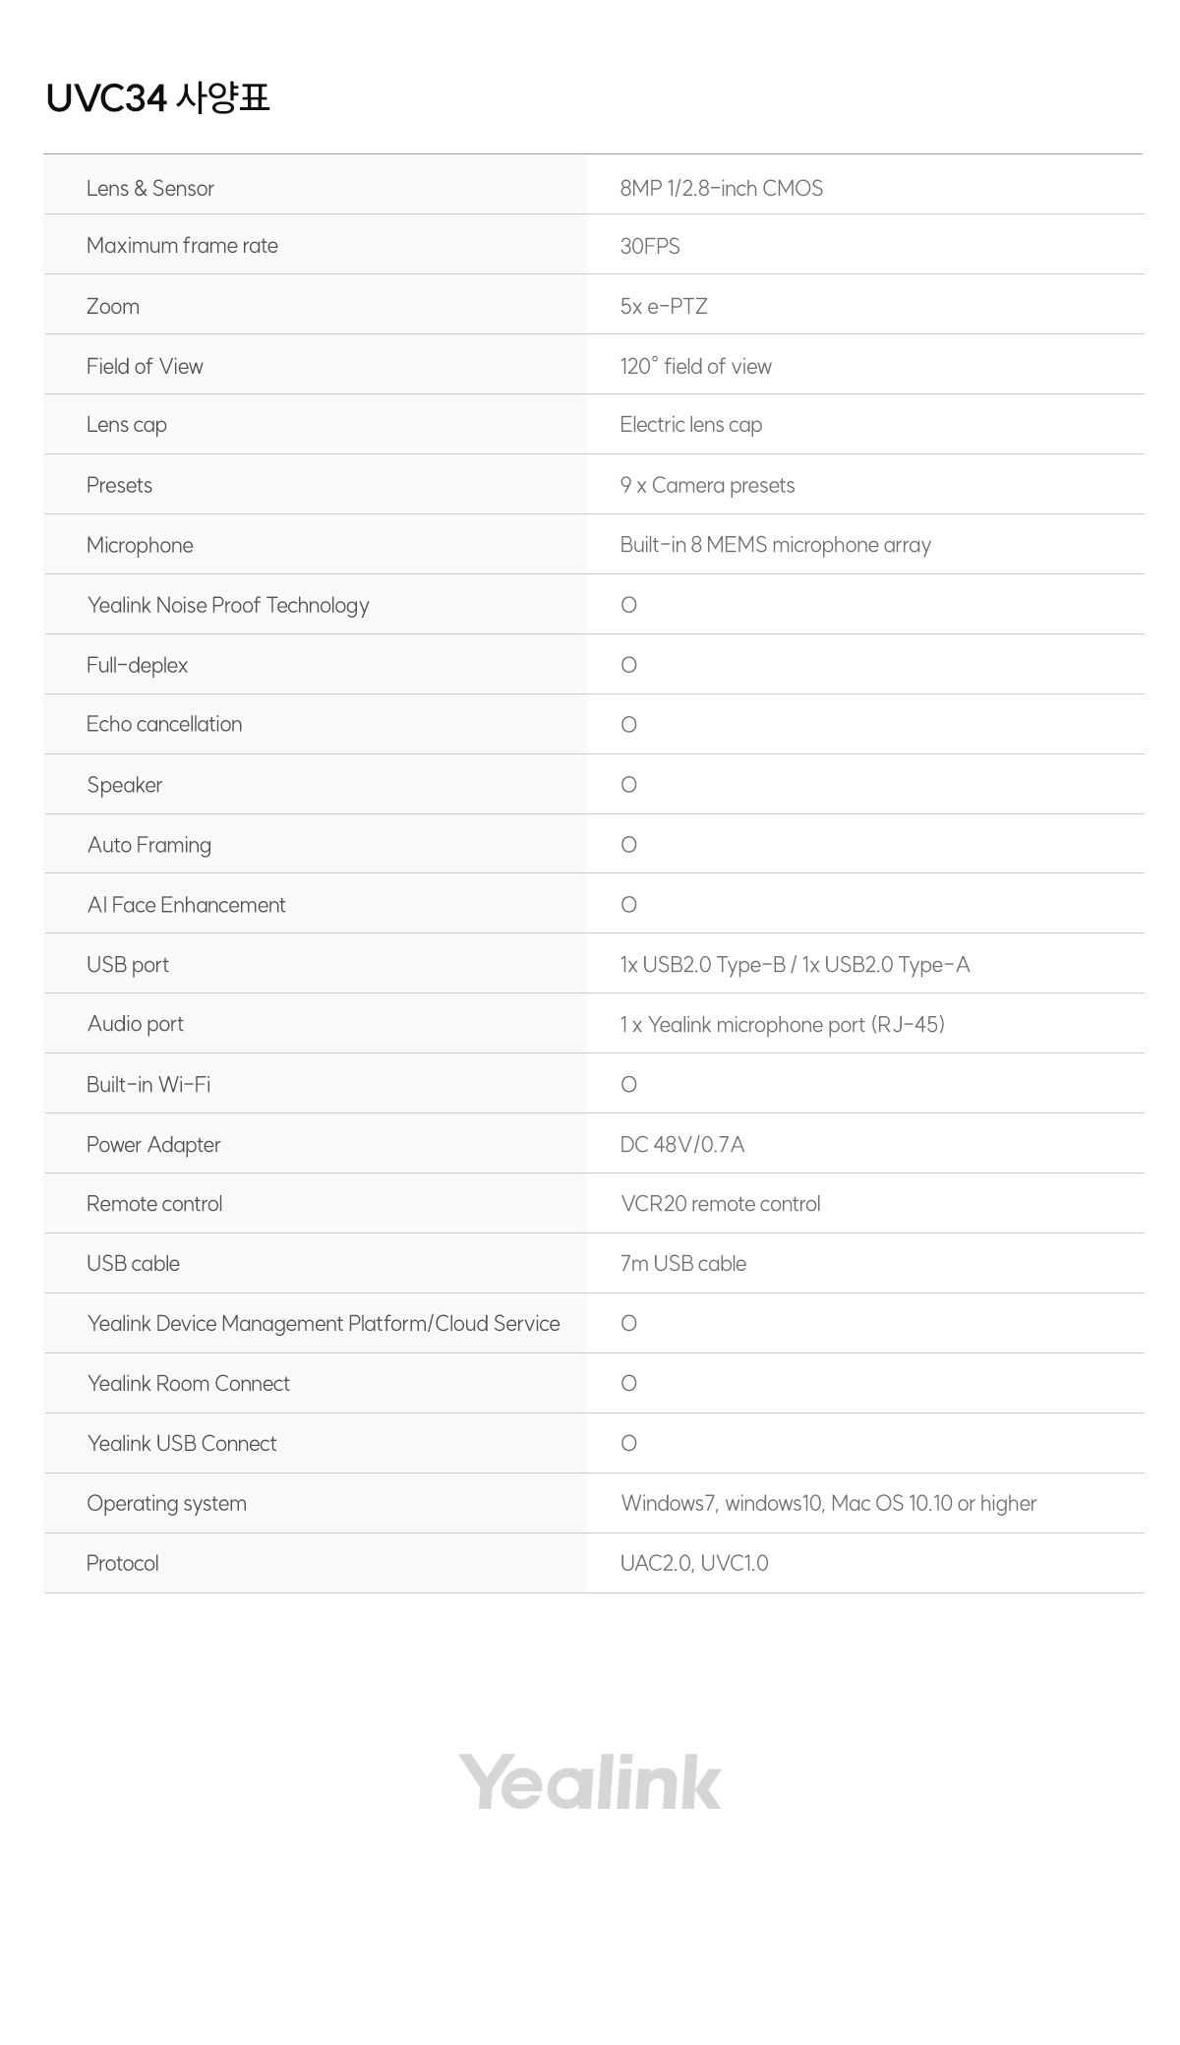This screenshot has width=1180, height=2045.
Task: Click the circle mark for Yealink Room Connect
Action: coord(629,1384)
